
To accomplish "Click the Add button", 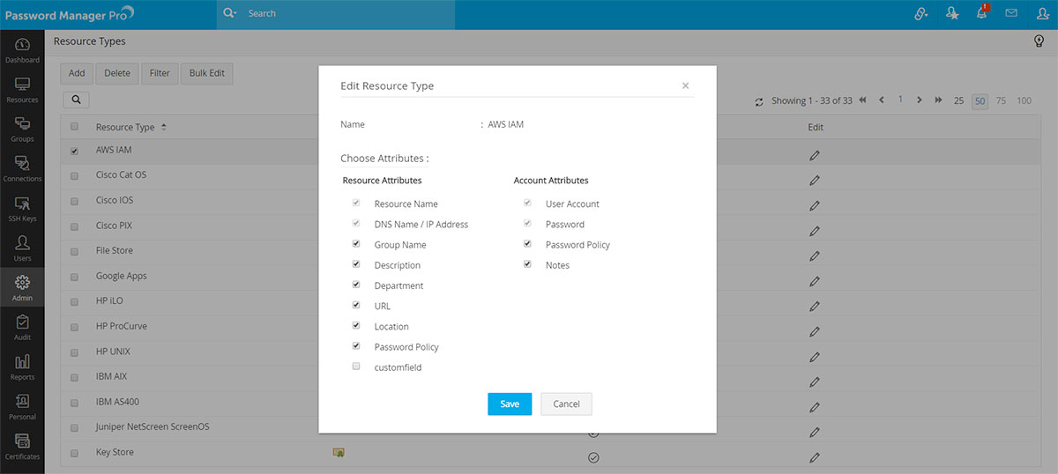I will [x=77, y=73].
